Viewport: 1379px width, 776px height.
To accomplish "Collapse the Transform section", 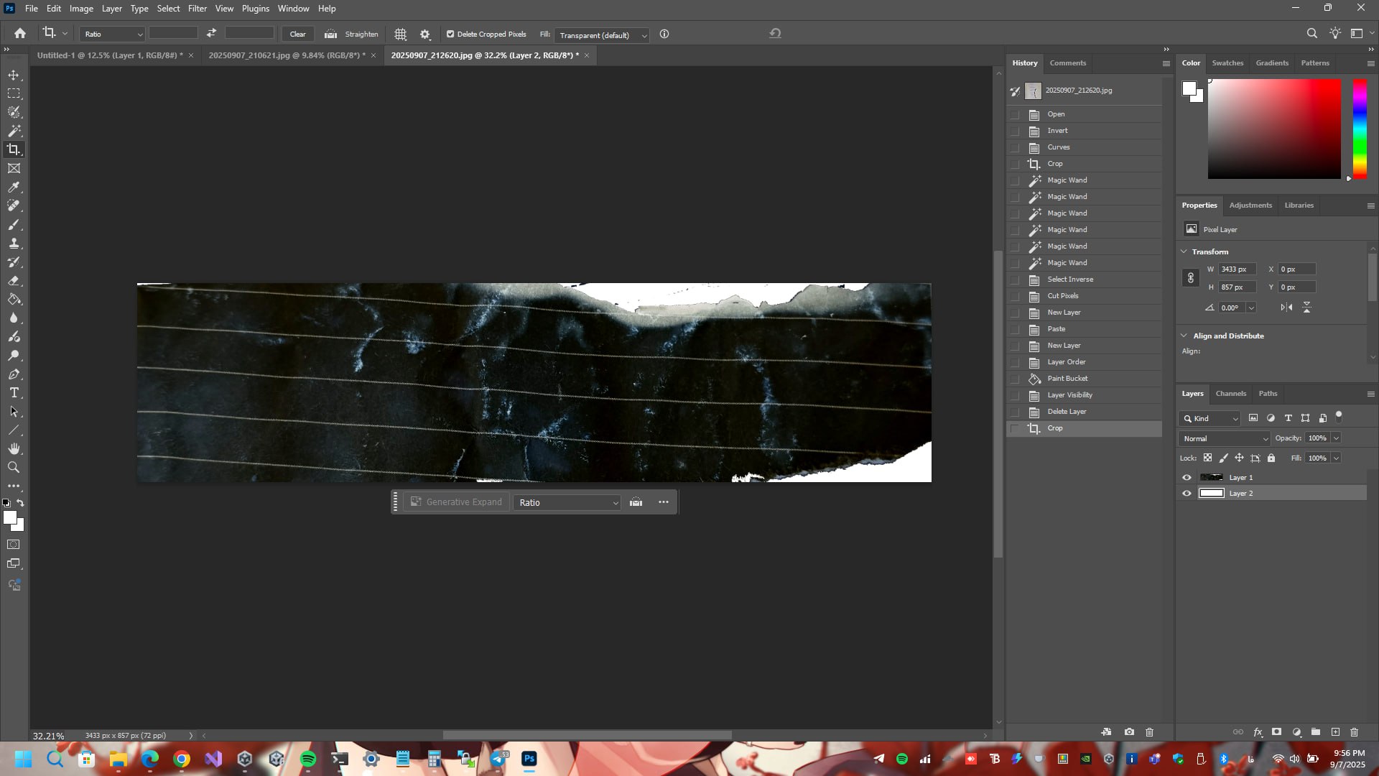I will coord(1184,251).
